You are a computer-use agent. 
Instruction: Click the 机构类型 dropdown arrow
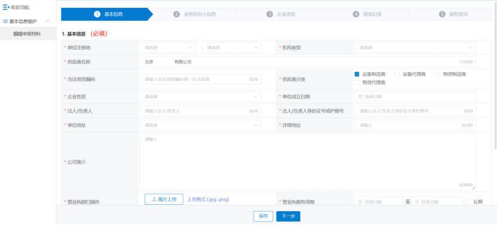(x=470, y=48)
